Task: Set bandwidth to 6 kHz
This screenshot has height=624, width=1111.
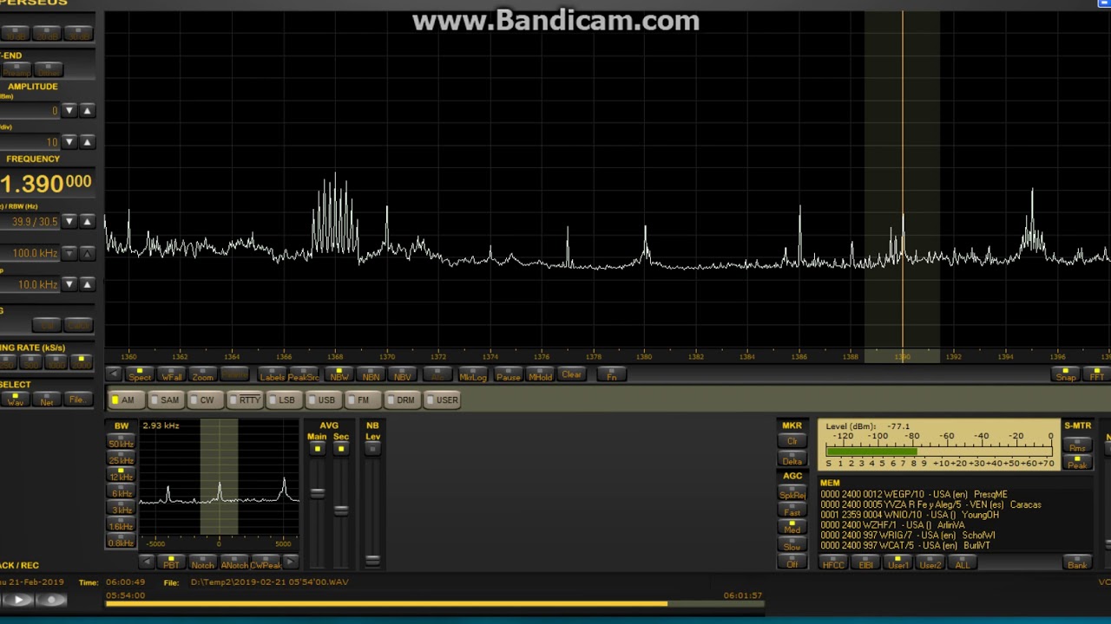Action: pos(121,491)
